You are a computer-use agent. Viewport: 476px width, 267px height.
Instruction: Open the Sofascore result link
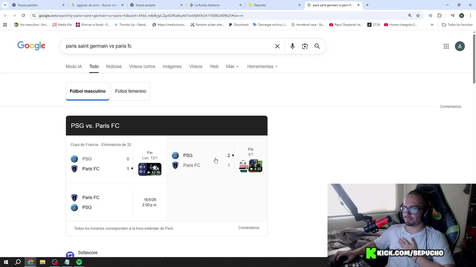(88, 253)
